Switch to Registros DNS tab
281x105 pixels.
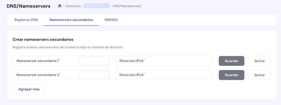[x=26, y=20]
